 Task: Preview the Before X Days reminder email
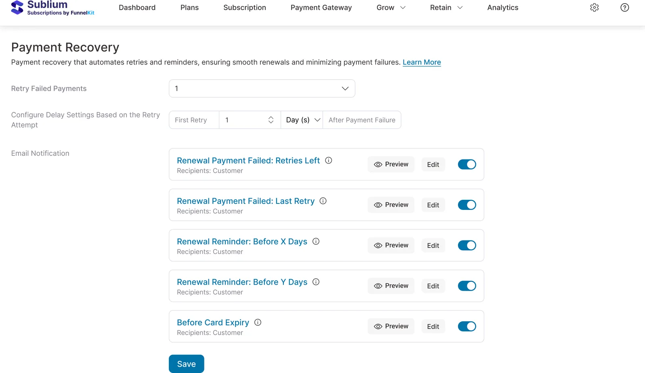pos(391,245)
